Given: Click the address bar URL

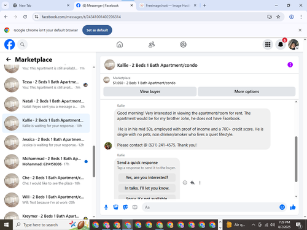Looking at the screenshot, I should pyautogui.click(x=81, y=17).
